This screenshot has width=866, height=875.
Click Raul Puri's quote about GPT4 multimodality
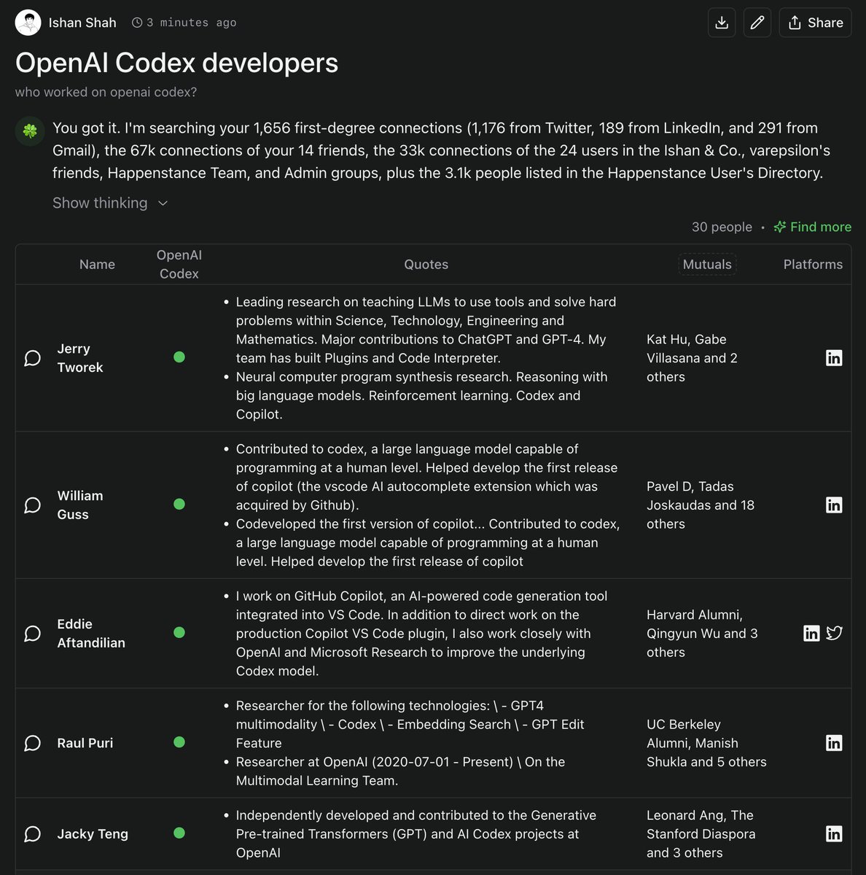tap(410, 724)
